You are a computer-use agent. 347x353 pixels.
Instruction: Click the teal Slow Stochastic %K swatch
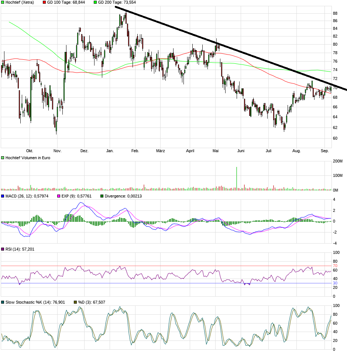click(3, 302)
